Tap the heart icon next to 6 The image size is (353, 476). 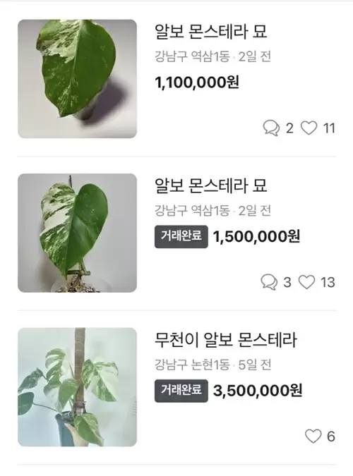click(313, 437)
